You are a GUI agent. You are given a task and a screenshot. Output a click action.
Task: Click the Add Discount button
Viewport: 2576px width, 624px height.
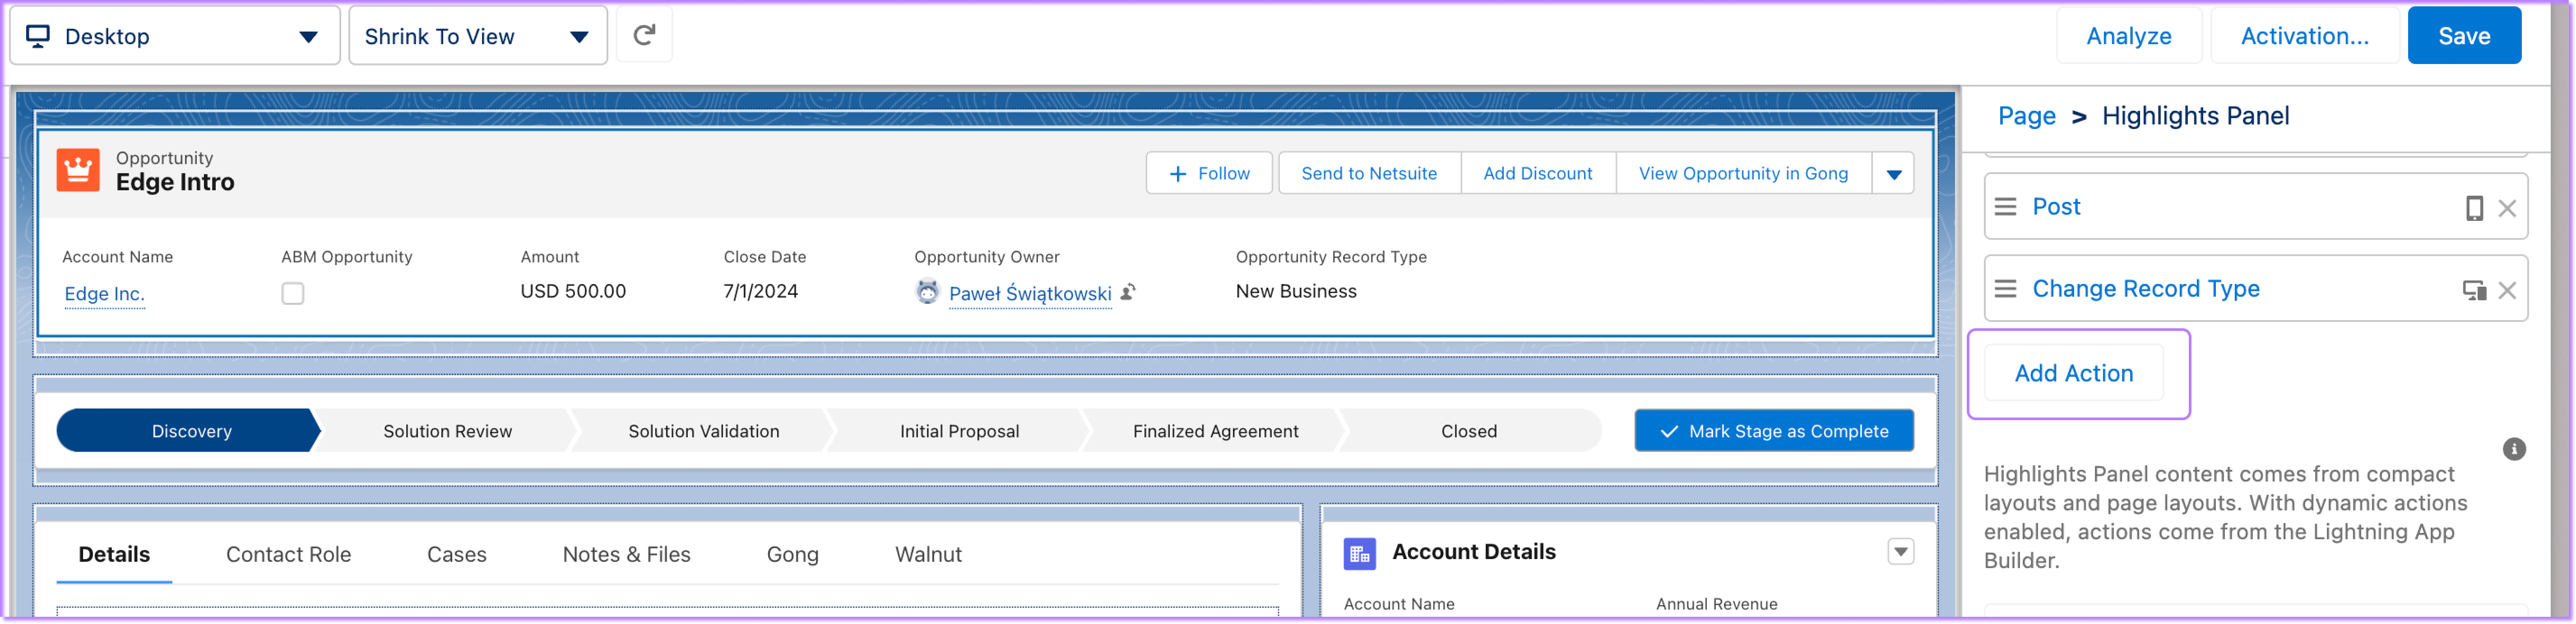[1537, 174]
